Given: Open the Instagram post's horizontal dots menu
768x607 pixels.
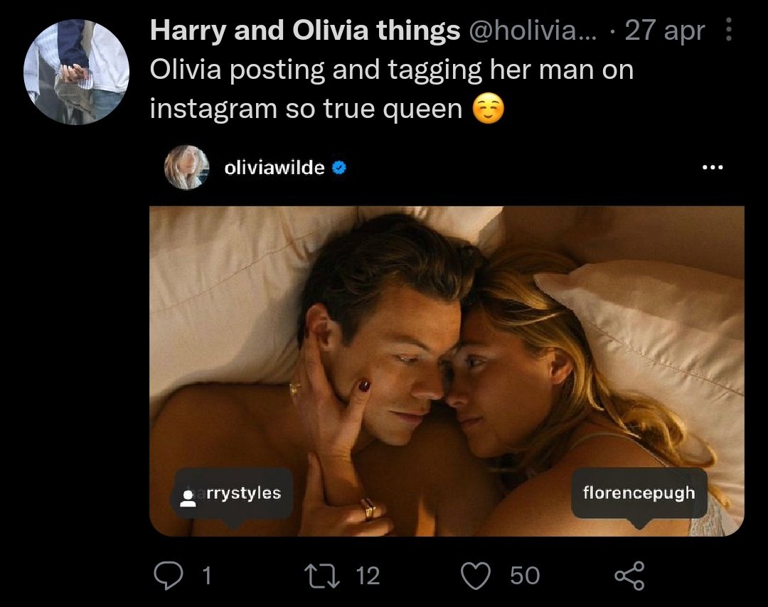Looking at the screenshot, I should click(x=712, y=168).
